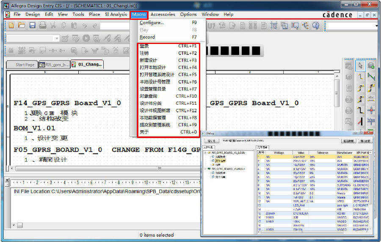Click the Undo arrow toolbar icon
Screen dimensions: 381x242
click(84, 26)
